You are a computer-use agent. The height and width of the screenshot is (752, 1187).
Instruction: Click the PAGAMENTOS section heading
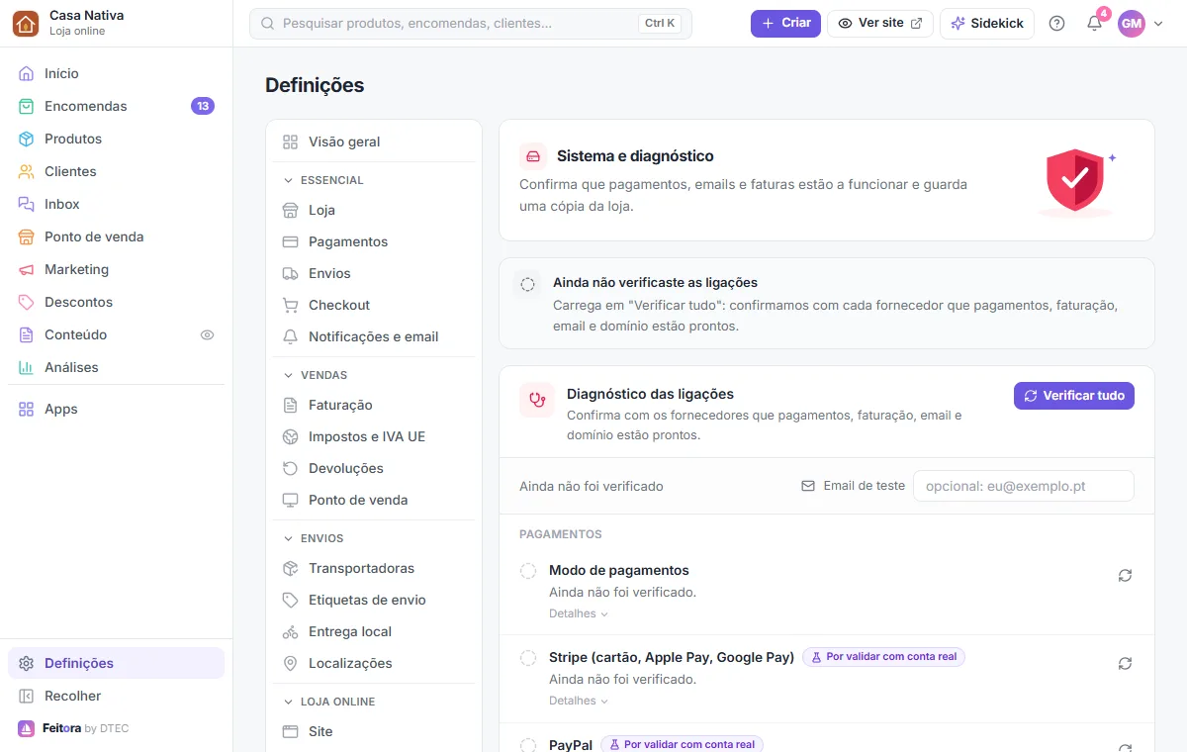[561, 534]
